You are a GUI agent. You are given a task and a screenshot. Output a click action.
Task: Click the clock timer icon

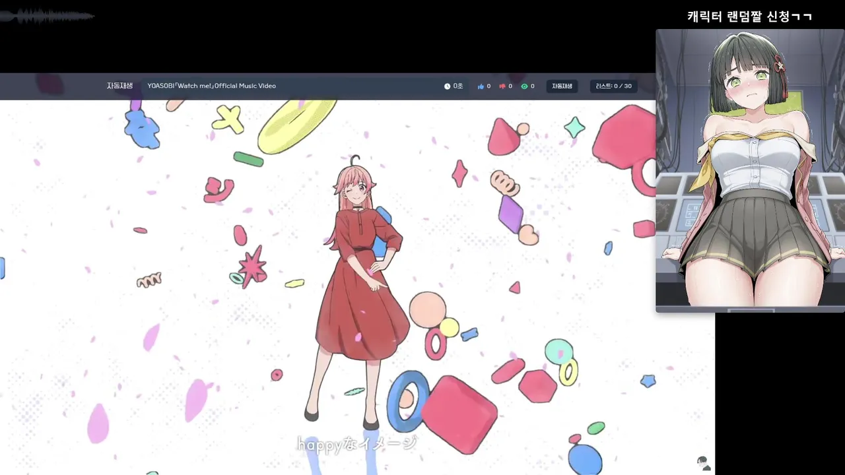pyautogui.click(x=447, y=86)
